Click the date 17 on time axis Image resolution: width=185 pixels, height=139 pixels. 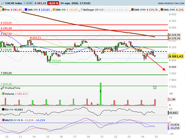coord(75,137)
